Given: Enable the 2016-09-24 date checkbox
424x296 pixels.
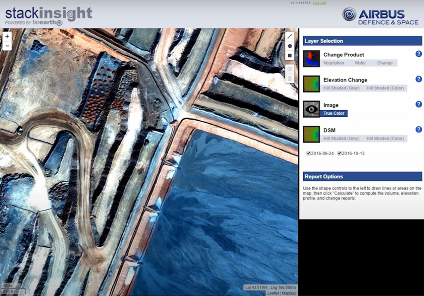Looking at the screenshot, I should (x=308, y=153).
